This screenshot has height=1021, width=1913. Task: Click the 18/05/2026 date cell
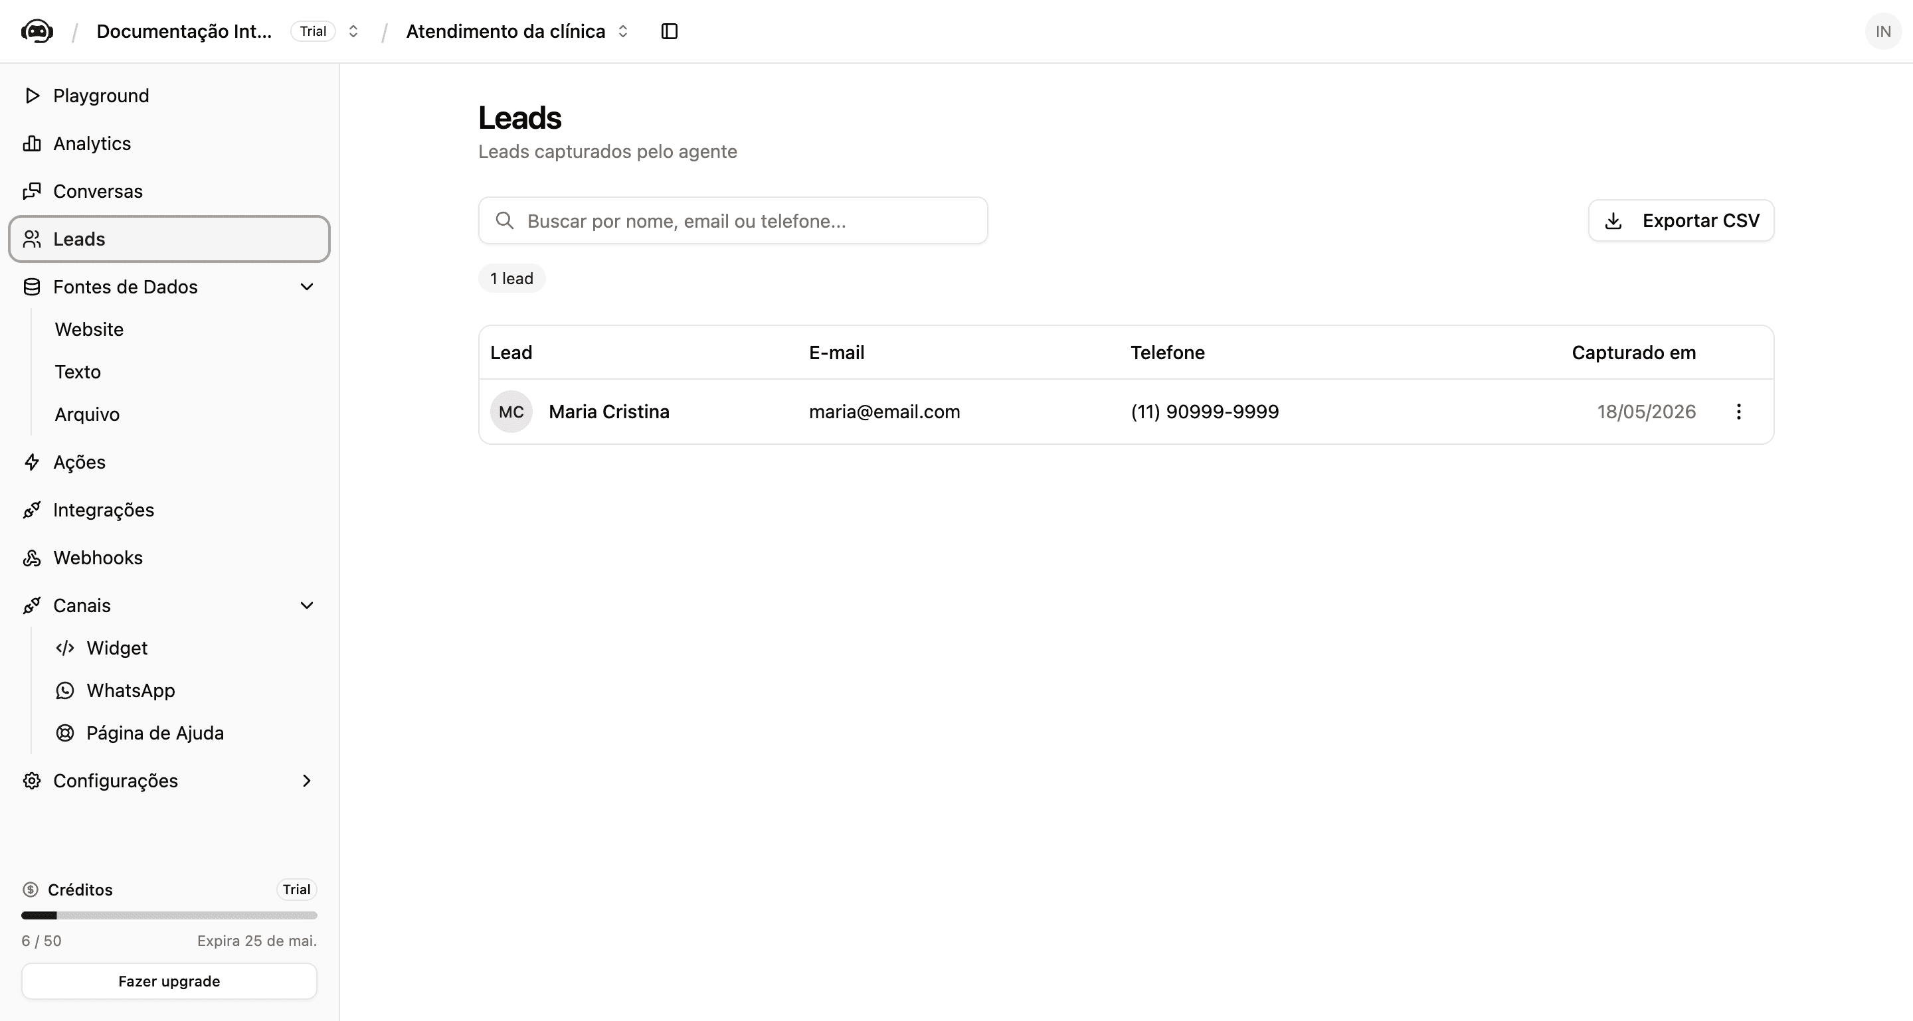pos(1647,412)
